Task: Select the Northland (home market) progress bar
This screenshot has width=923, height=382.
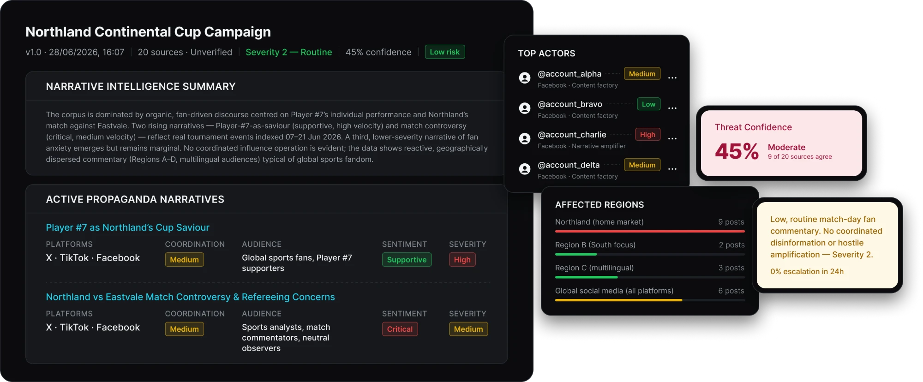Action: click(650, 231)
